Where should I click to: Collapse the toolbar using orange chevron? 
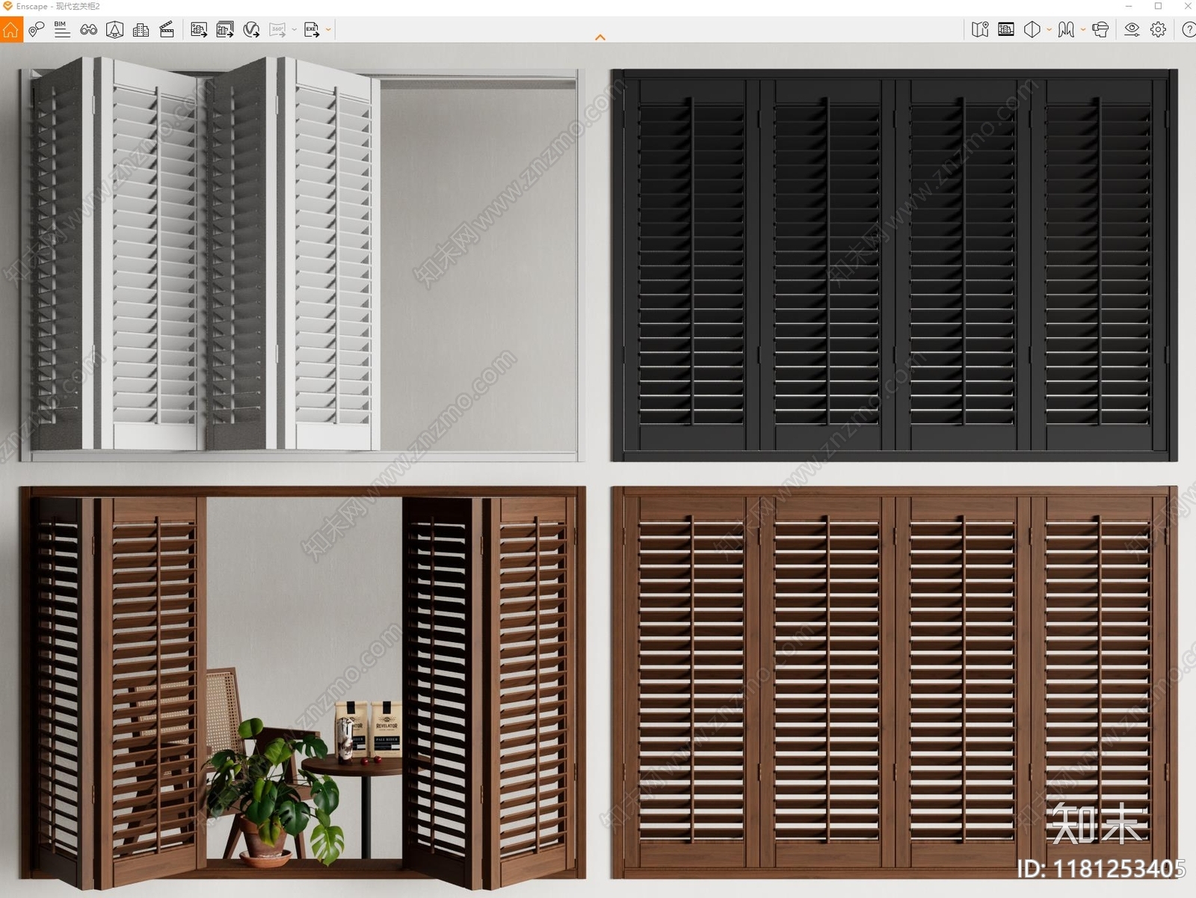[599, 37]
